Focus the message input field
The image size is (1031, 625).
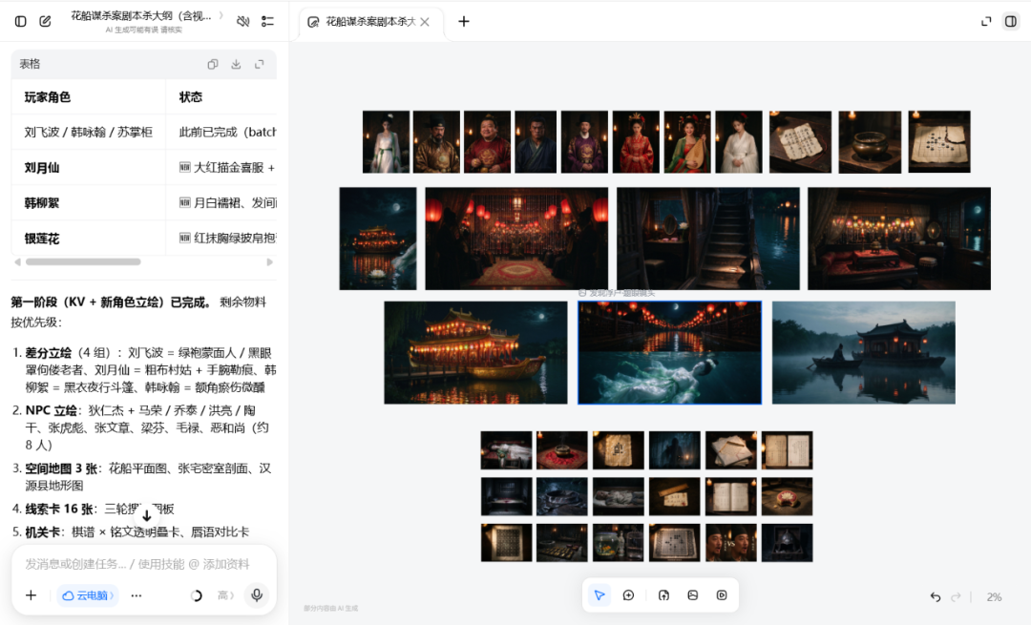tap(137, 564)
